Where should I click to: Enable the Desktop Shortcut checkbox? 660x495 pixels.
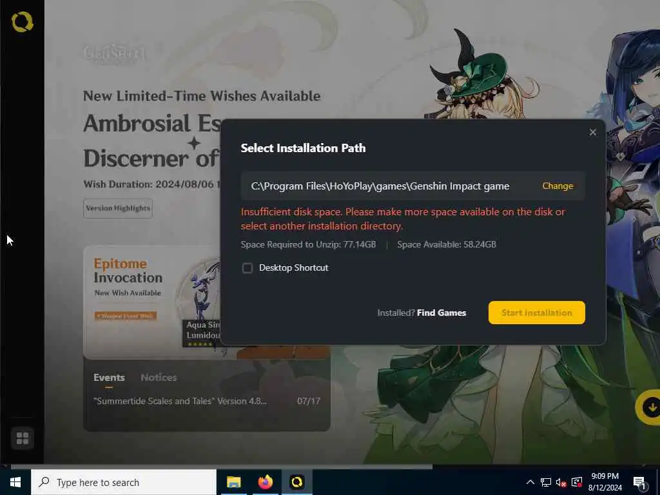pyautogui.click(x=247, y=268)
